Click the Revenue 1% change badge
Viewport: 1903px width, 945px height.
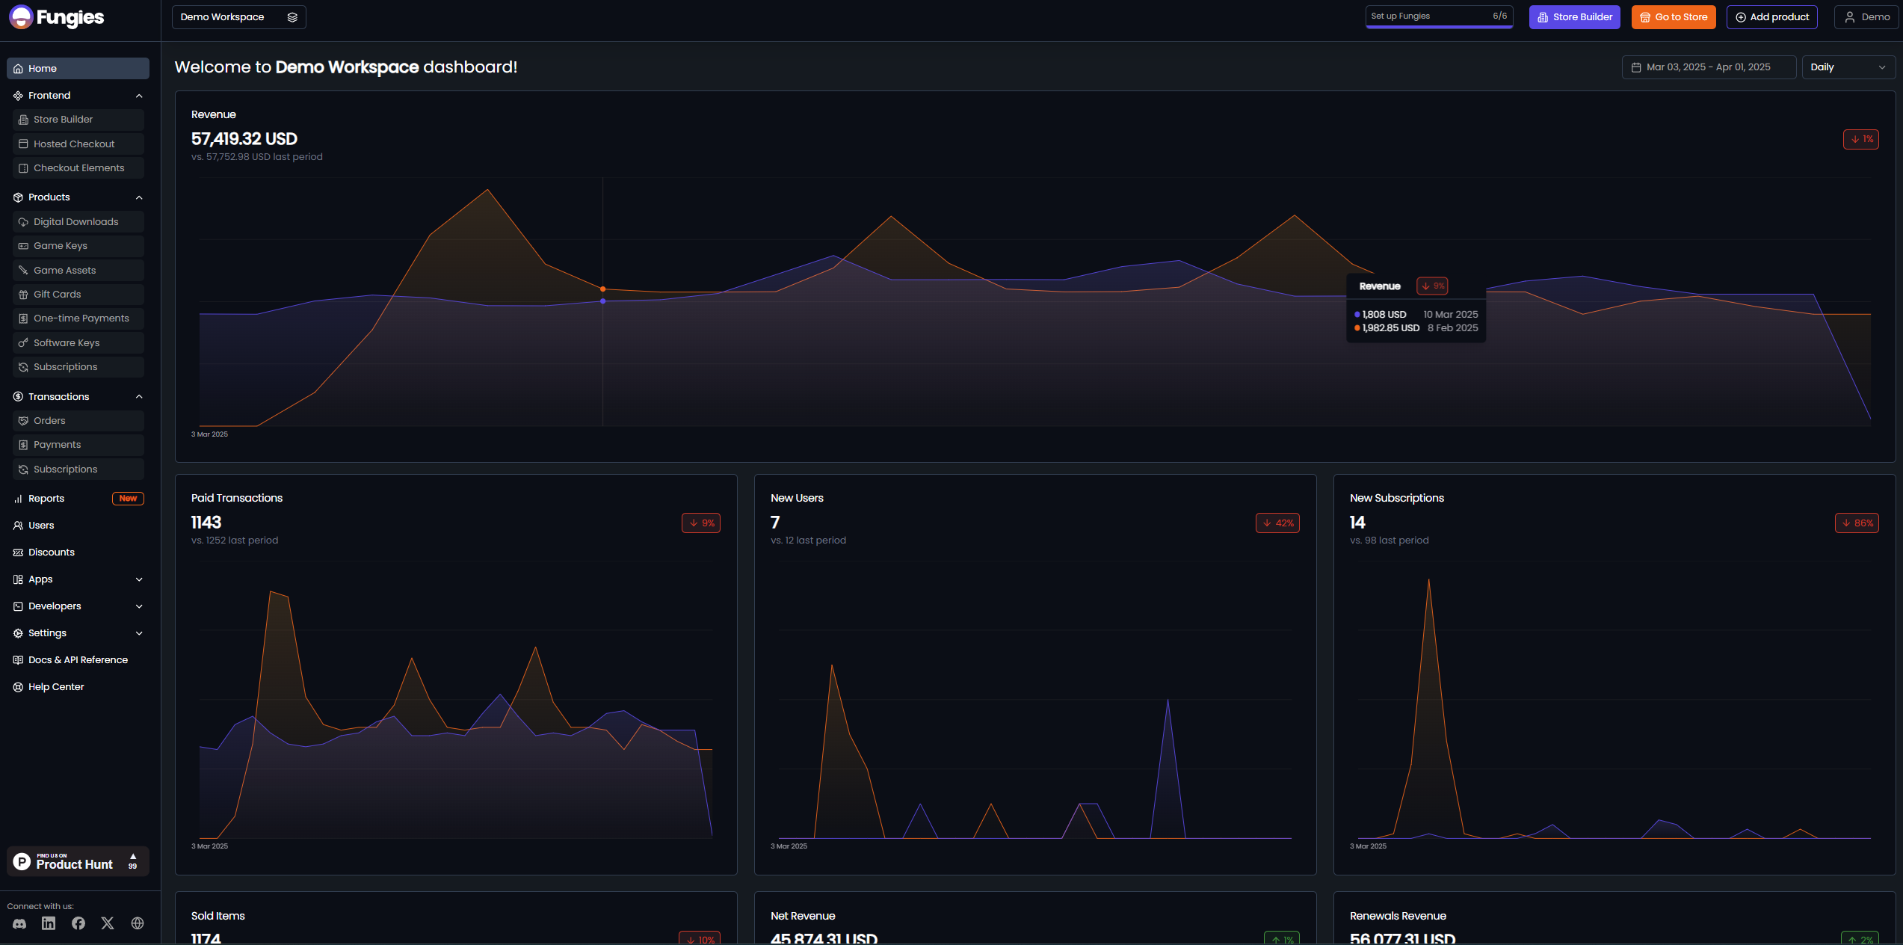click(1860, 139)
